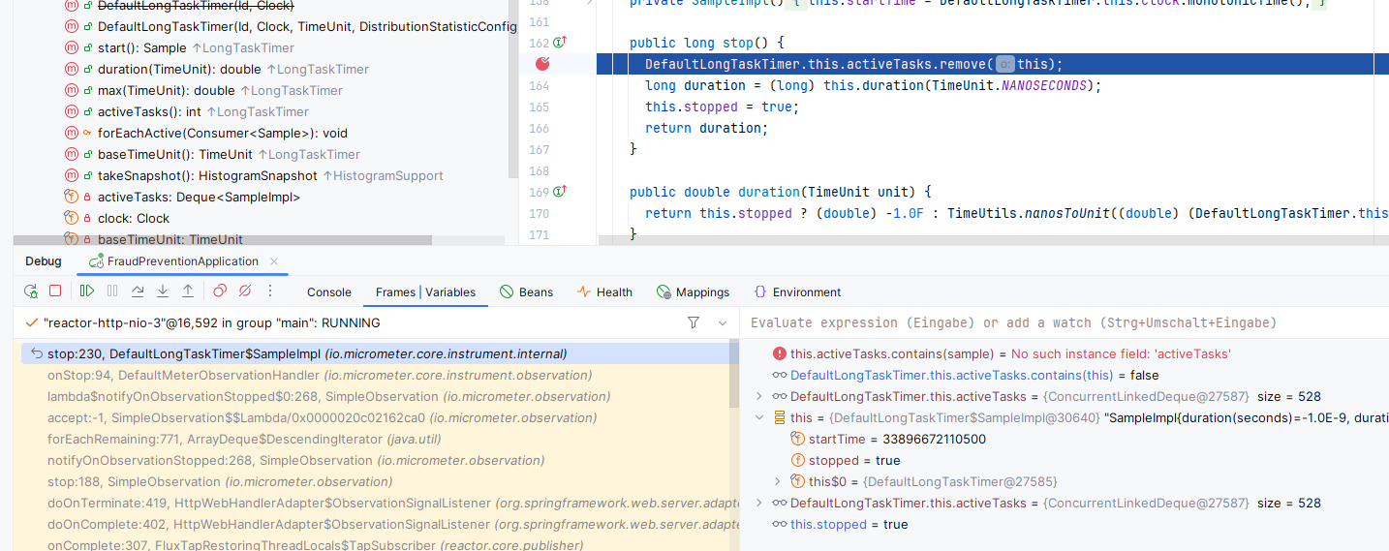
Task: Stop the debug session with the red square
Action: (55, 291)
